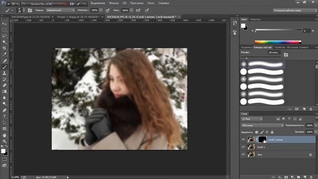
Task: Delete layer with trash icon
Action: pyautogui.click(x=311, y=177)
